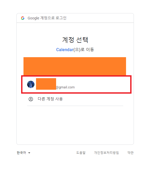The width and height of the screenshot is (155, 171).
Task: Click the 계정 선택 heading
Action: pos(75,40)
